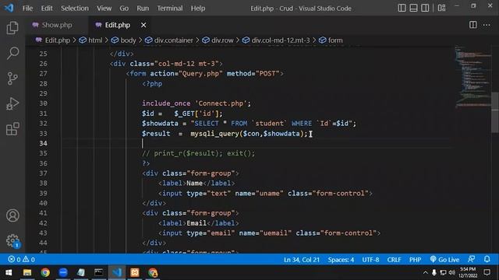Open notifications bell in status bar
The height and width of the screenshot is (280, 499).
pyautogui.click(x=487, y=259)
